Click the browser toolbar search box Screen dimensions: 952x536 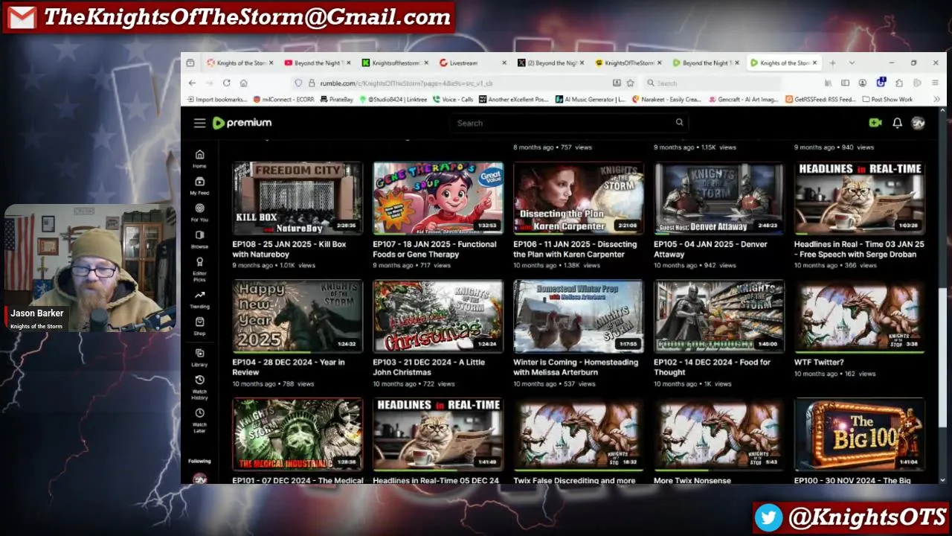coord(714,83)
